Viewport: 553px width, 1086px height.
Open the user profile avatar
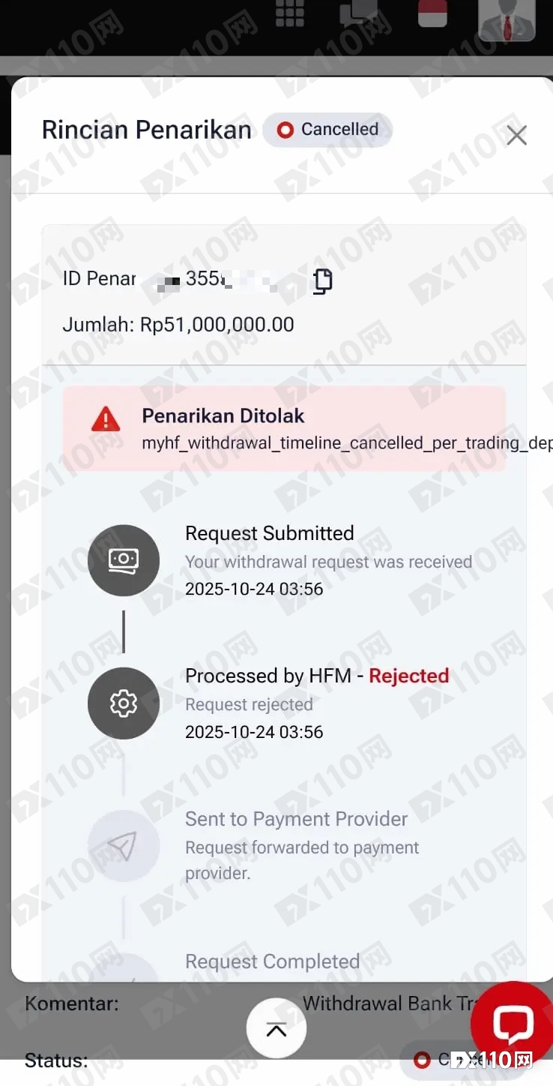pos(507,18)
